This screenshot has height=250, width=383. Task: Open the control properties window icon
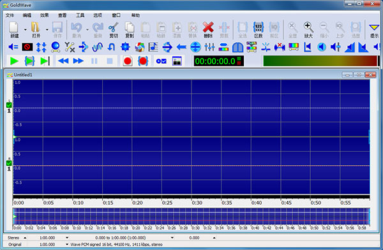pos(177,61)
